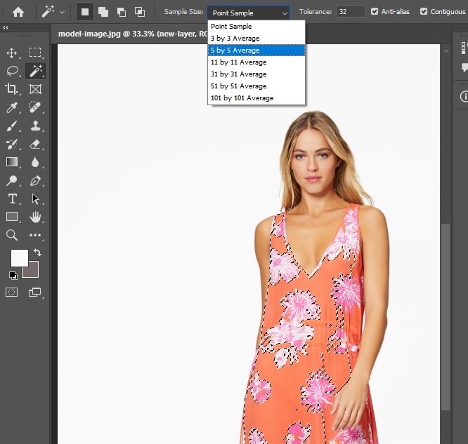The height and width of the screenshot is (444, 468).
Task: Swap foreground and background colors
Action: click(x=38, y=253)
